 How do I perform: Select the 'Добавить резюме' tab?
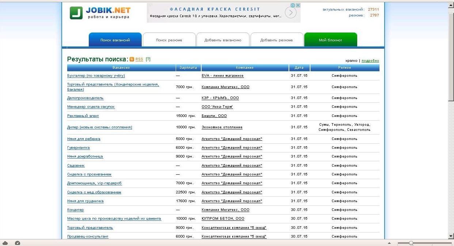click(276, 40)
